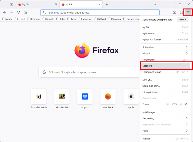Open the Firefox View icon in tab bar
This screenshot has height=142, width=193.
(12, 4)
